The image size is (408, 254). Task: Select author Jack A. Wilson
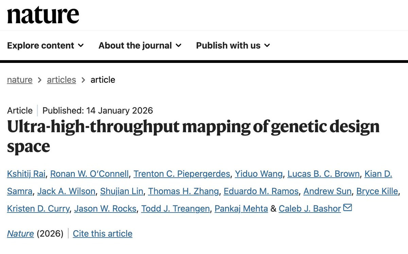tap(66, 191)
